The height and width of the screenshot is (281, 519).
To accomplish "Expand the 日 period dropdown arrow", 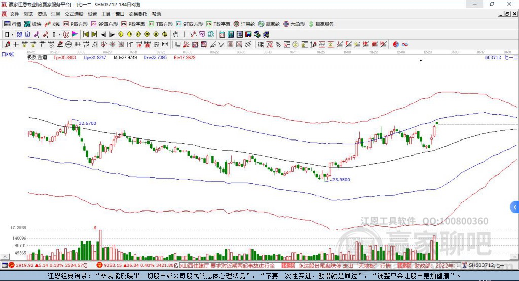I will [12, 34].
